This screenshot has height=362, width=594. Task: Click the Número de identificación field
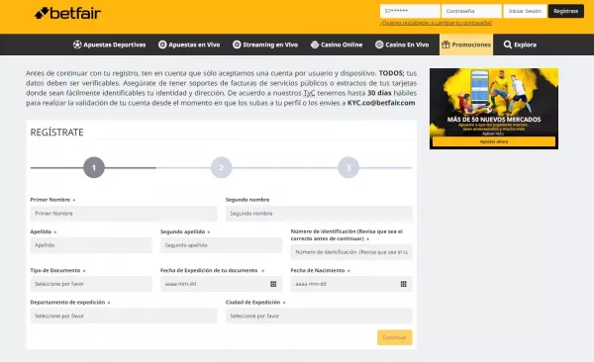coord(351,252)
